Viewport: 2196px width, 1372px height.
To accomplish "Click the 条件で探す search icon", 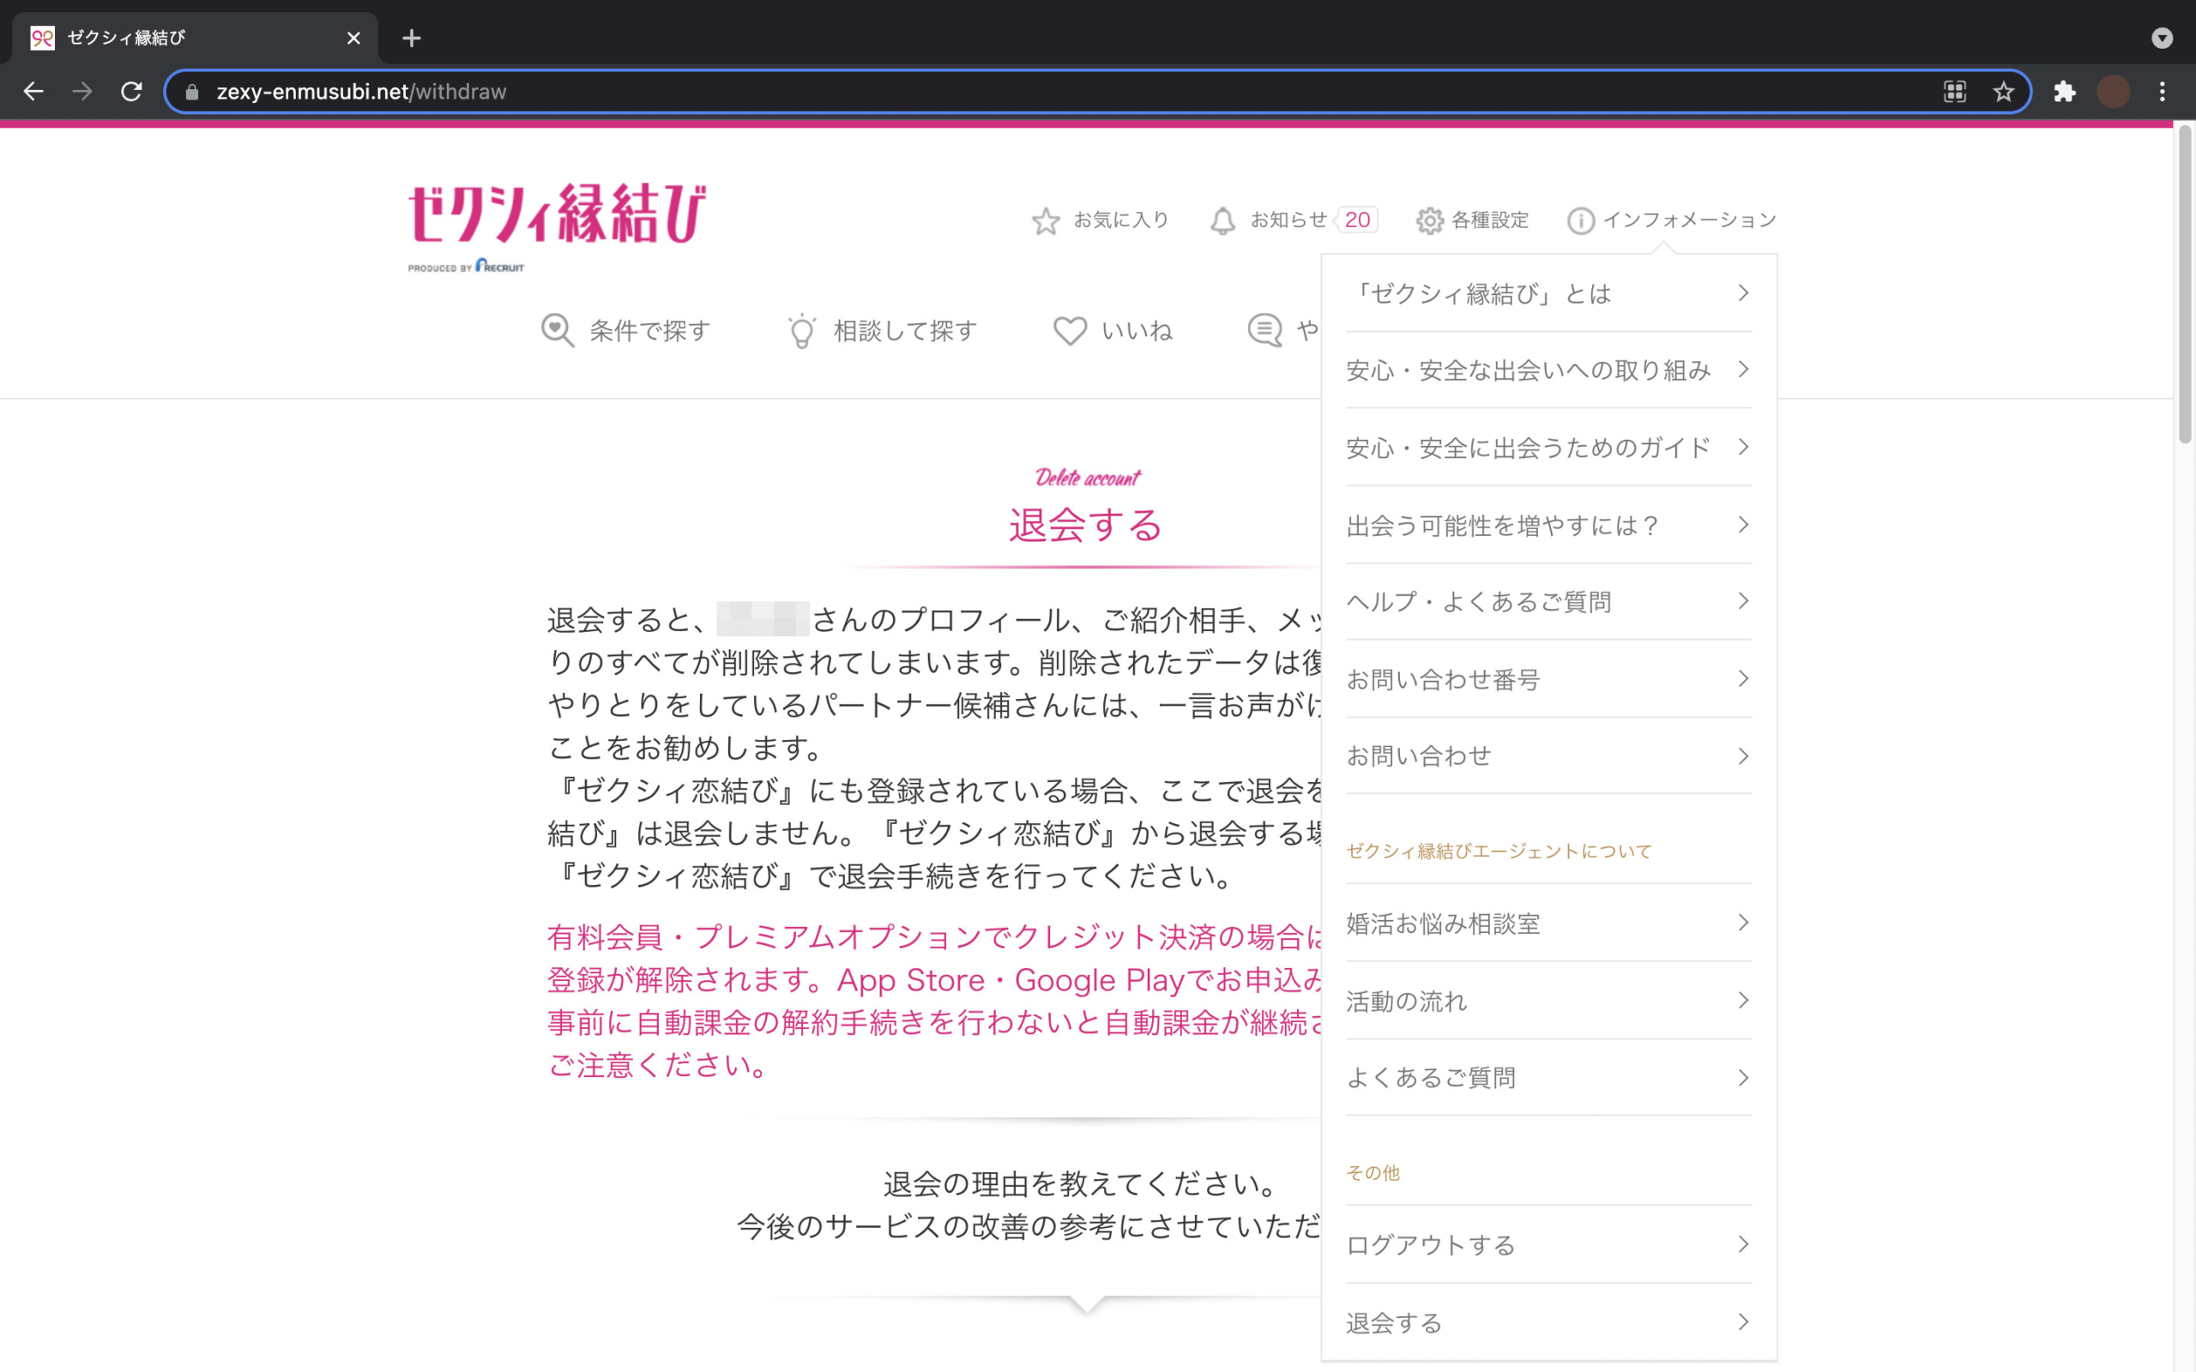I will tap(558, 330).
